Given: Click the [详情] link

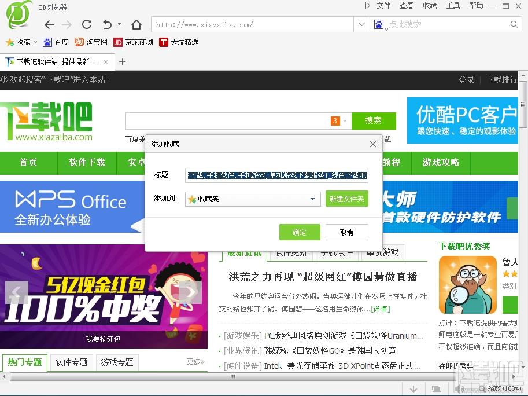Looking at the screenshot, I should (x=381, y=309).
